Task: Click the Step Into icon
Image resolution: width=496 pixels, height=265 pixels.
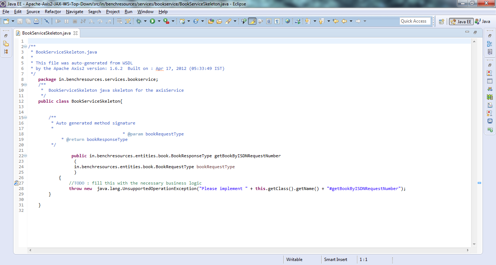Action: [92, 21]
